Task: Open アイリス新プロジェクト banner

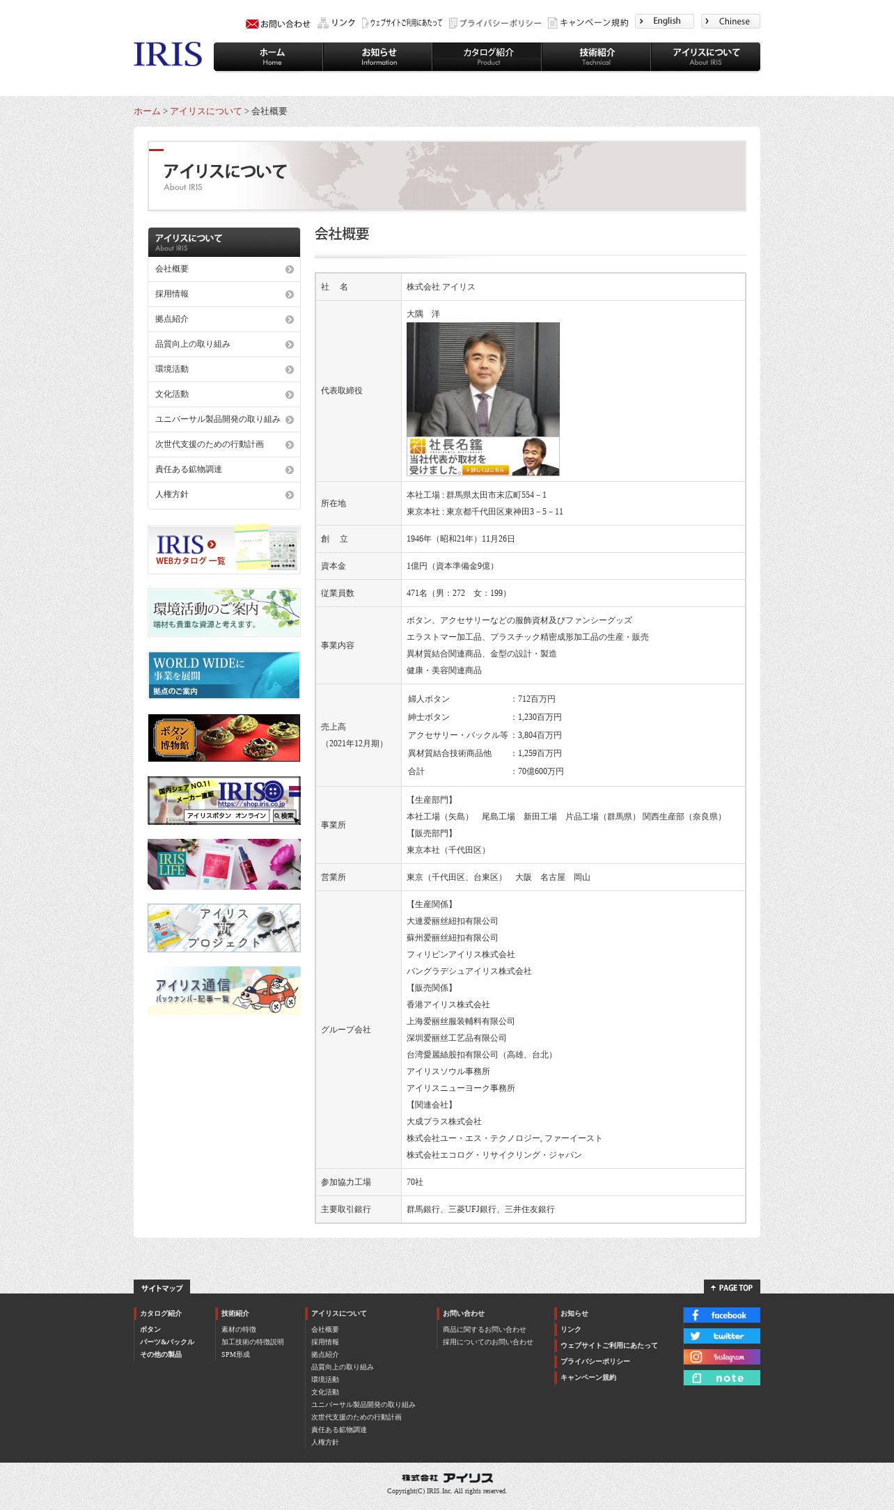Action: (224, 928)
